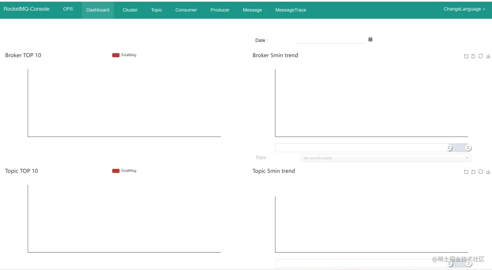The width and height of the screenshot is (492, 270).
Task: Go to the Cluster tab
Action: coord(130,10)
